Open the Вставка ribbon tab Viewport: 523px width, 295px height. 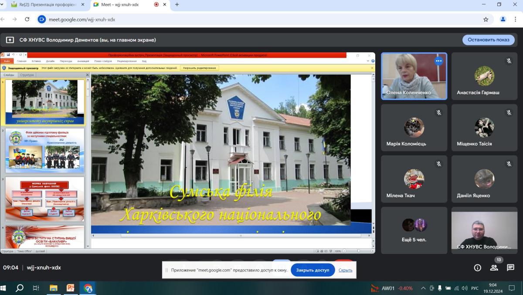36,61
